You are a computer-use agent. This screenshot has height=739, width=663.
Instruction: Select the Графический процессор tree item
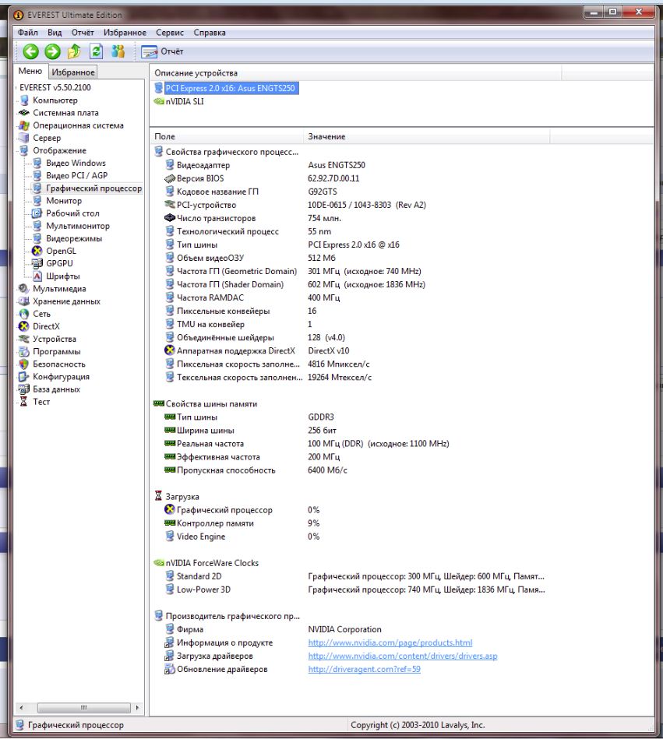93,188
